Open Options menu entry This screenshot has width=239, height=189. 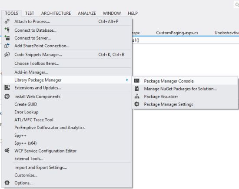point(67,183)
